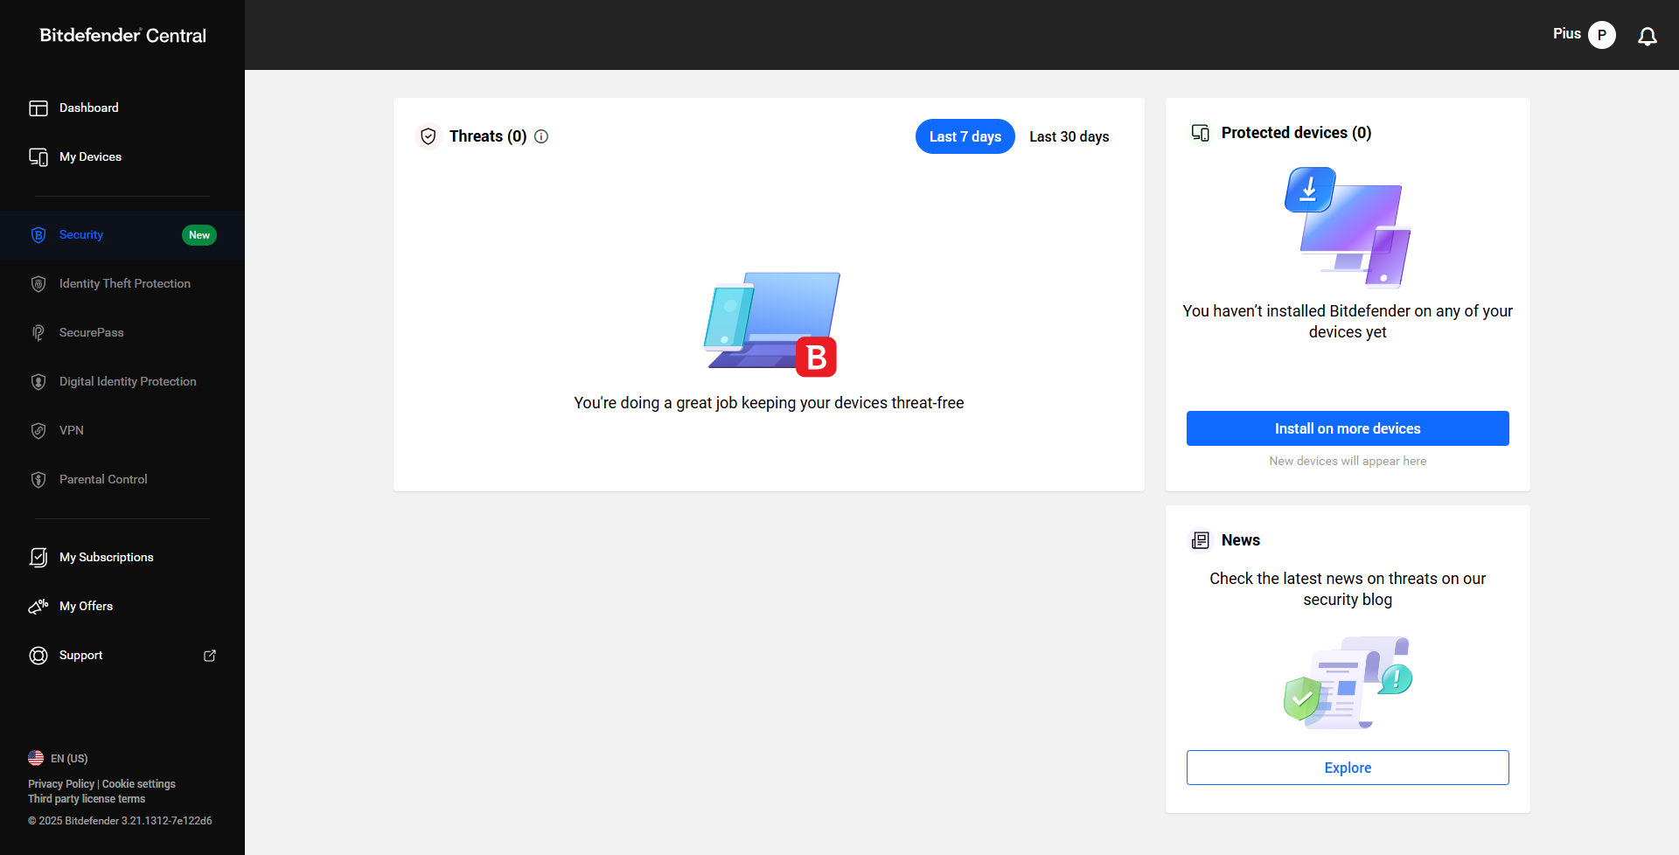
Task: Click the Support external link icon
Action: pyautogui.click(x=210, y=656)
